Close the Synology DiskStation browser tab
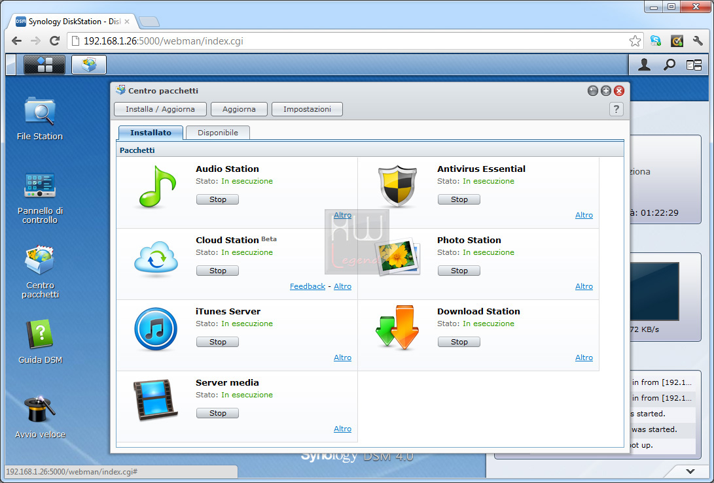Screen dimensions: 714x483 [x=127, y=22]
